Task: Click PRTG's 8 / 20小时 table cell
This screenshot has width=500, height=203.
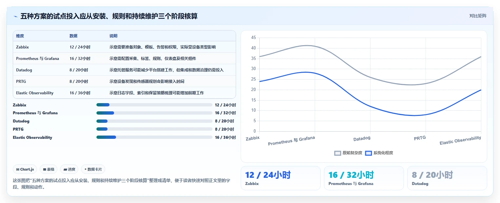Action: tap(79, 82)
